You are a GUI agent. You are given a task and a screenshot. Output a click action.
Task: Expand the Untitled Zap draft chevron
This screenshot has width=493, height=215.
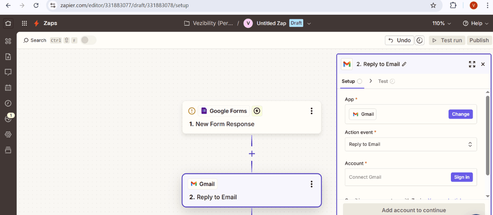309,24
